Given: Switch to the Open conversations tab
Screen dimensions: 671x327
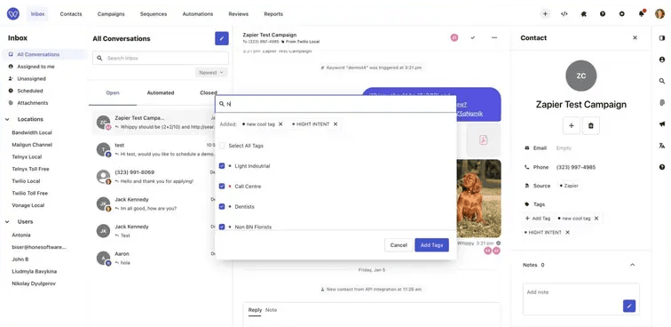Looking at the screenshot, I should coord(113,92).
